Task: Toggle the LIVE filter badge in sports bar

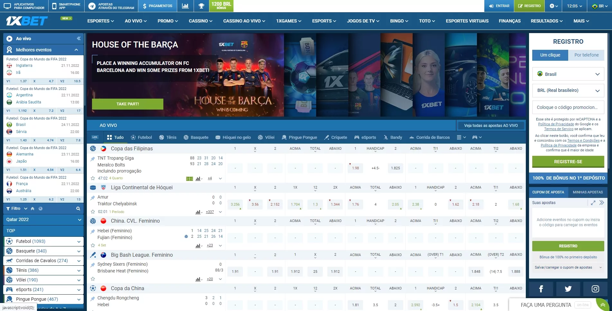Action: [x=95, y=137]
